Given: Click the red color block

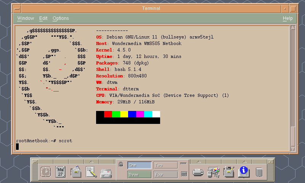Looking at the screenshot, I should 108,114.
